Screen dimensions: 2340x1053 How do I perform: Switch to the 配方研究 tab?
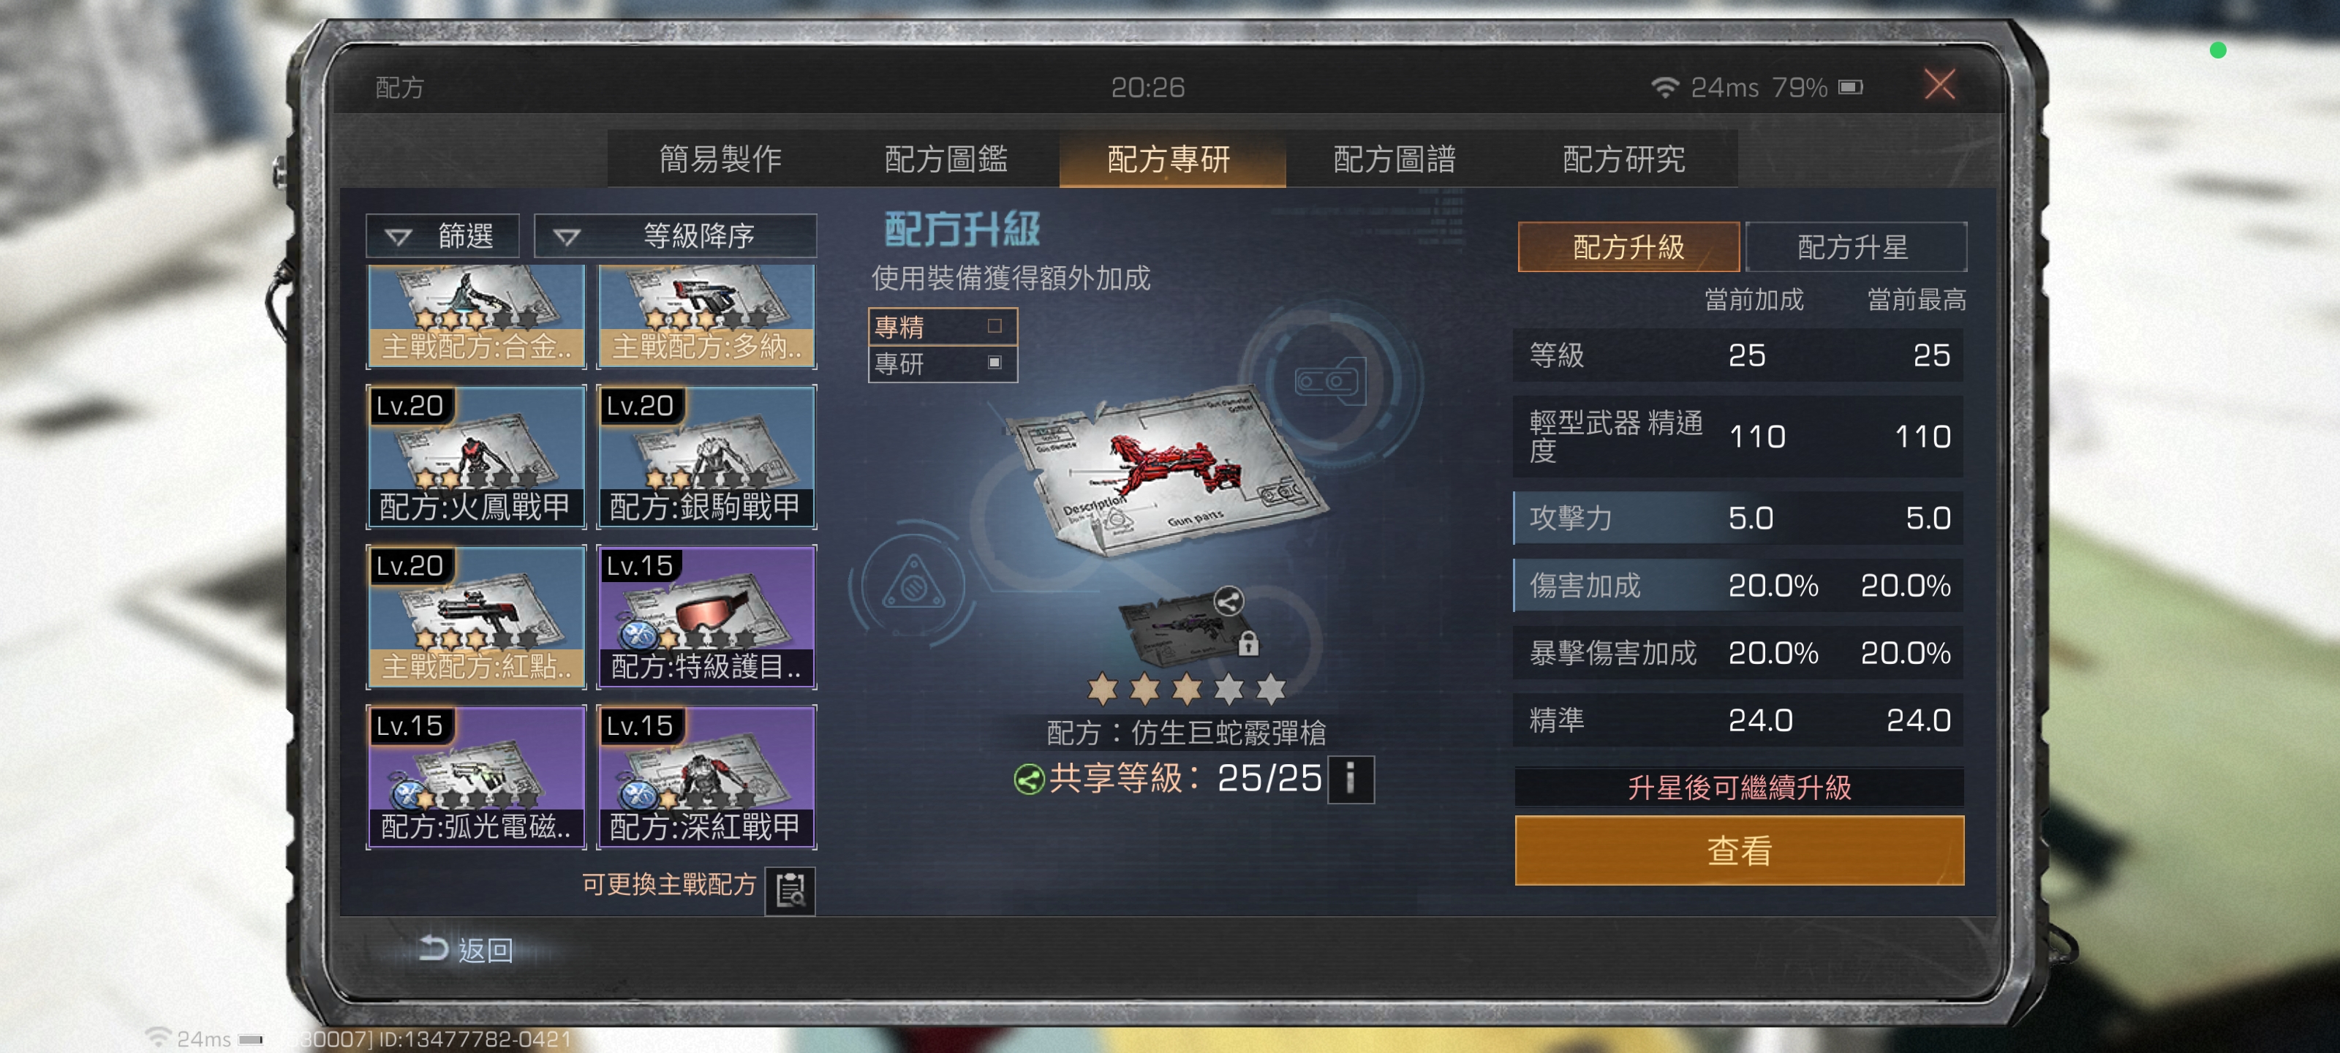[x=1623, y=159]
